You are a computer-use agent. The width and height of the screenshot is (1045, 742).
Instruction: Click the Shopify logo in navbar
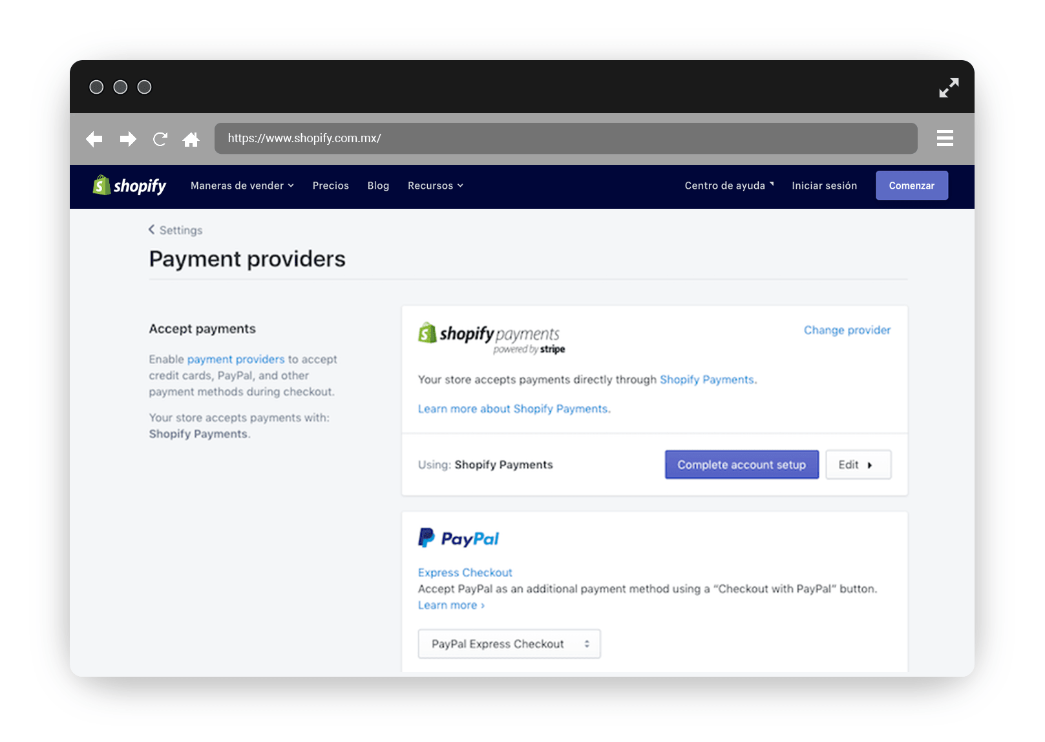point(129,185)
